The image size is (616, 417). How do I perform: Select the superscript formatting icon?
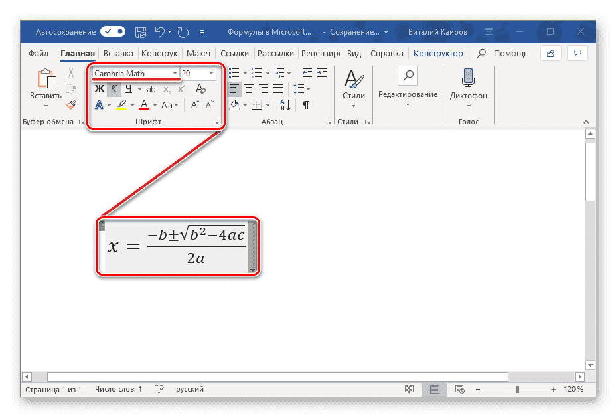point(181,88)
